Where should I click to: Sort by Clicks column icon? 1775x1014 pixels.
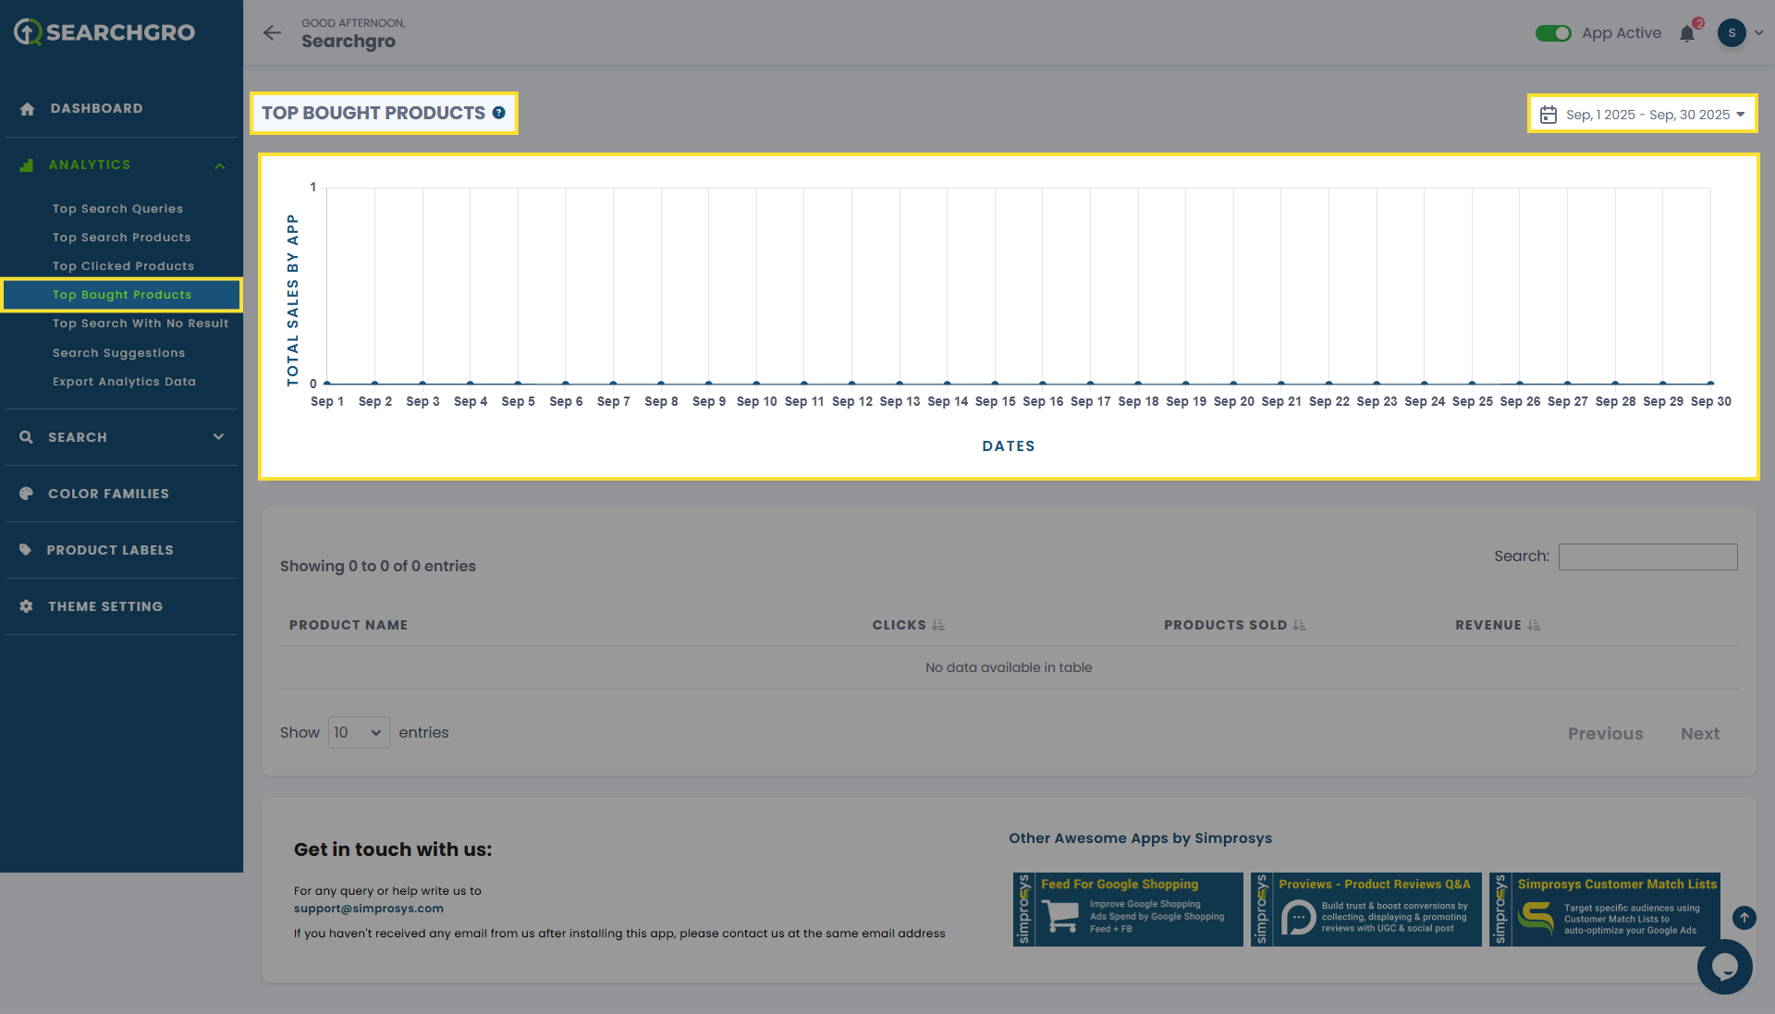coord(938,626)
